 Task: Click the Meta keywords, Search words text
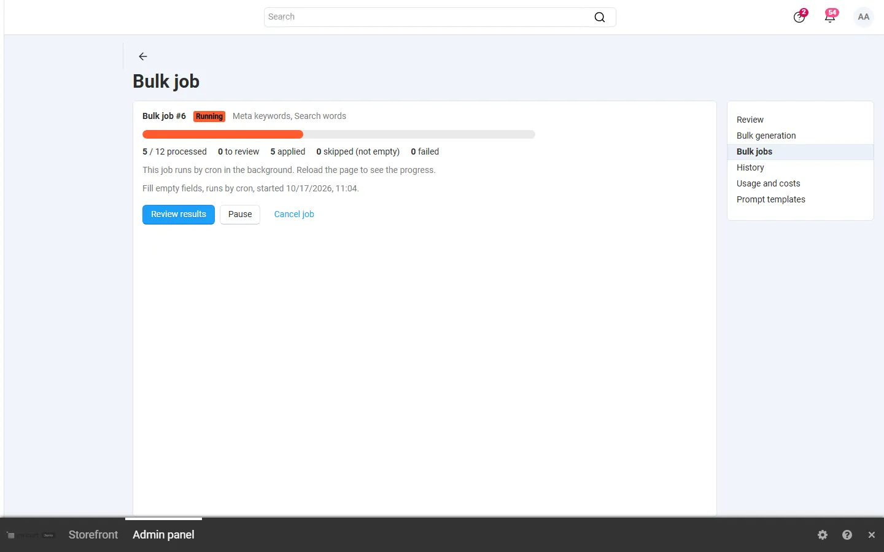pyautogui.click(x=289, y=116)
